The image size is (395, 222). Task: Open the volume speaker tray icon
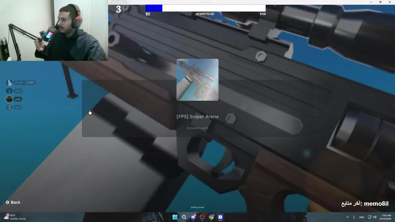click(375, 217)
